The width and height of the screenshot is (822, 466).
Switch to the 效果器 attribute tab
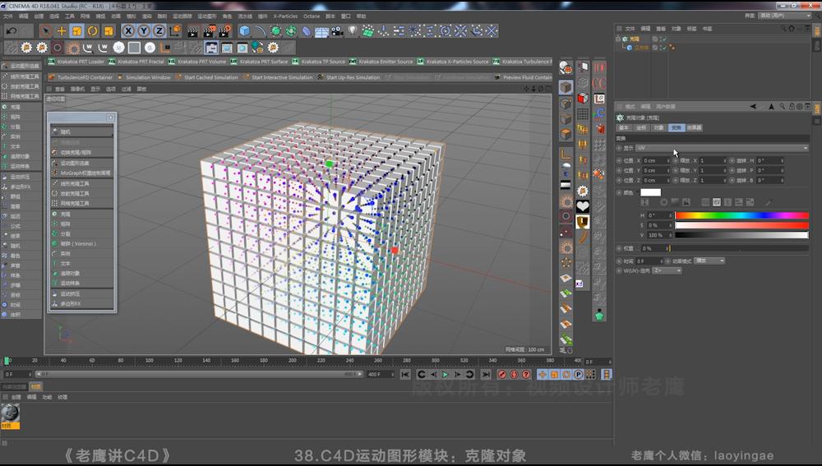pos(694,127)
